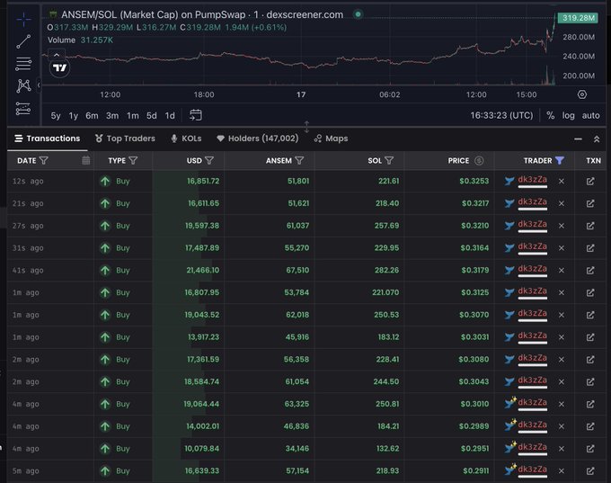Set chart range to 1y
The image size is (611, 483).
[x=74, y=116]
